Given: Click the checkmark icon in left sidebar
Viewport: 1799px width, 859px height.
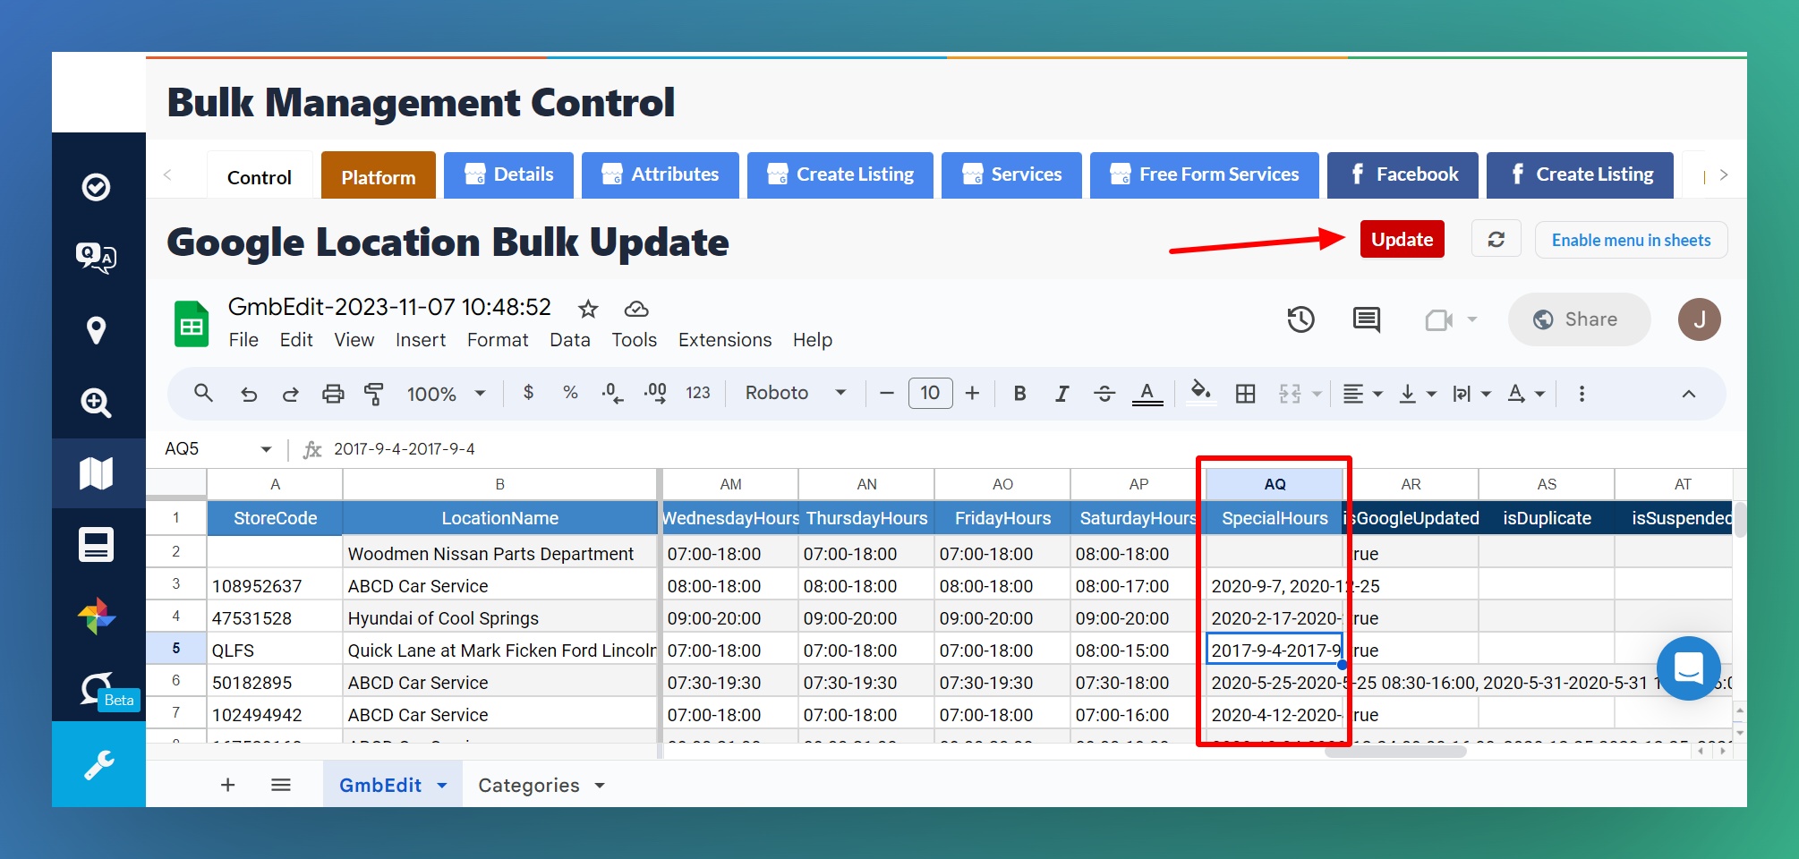Looking at the screenshot, I should coord(96,187).
